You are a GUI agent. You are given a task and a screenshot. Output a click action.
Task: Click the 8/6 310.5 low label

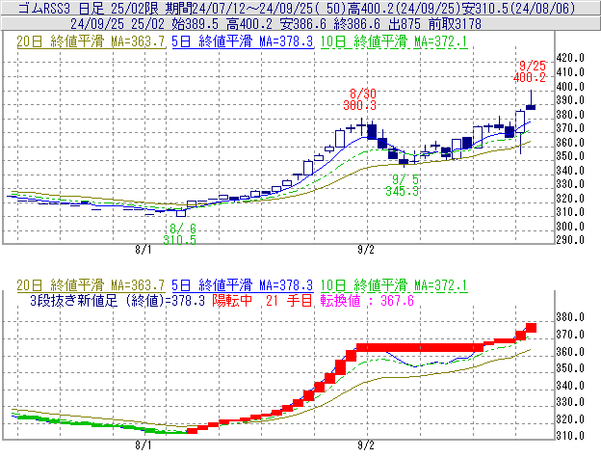coord(180,234)
